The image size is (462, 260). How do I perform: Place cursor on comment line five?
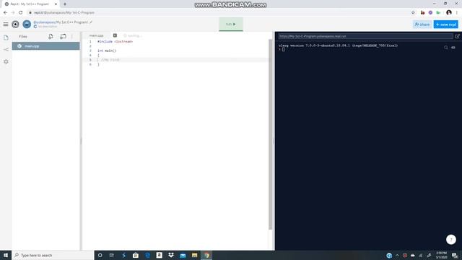[x=110, y=60]
